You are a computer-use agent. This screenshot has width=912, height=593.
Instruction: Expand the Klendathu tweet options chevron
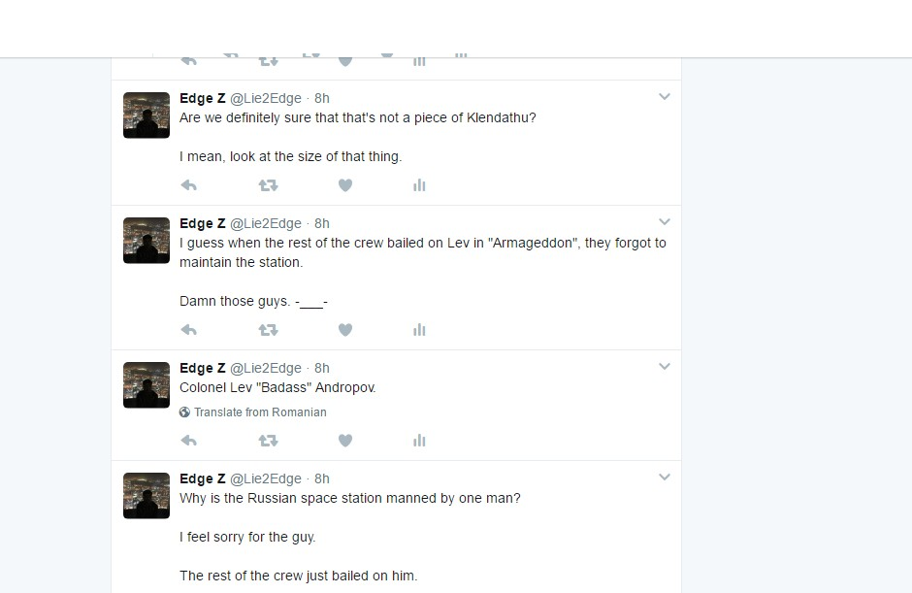[665, 97]
